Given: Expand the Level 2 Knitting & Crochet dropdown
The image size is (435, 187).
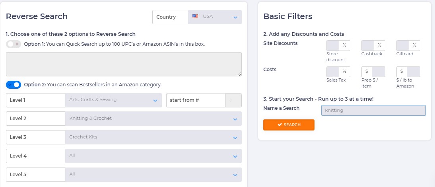Looking at the screenshot, I should pos(153,119).
